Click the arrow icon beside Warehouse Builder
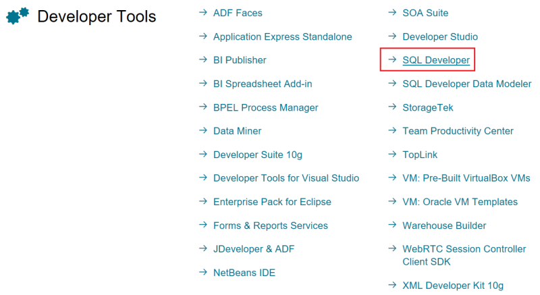540x295 pixels. pyautogui.click(x=392, y=225)
